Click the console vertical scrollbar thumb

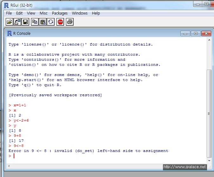click(x=209, y=113)
